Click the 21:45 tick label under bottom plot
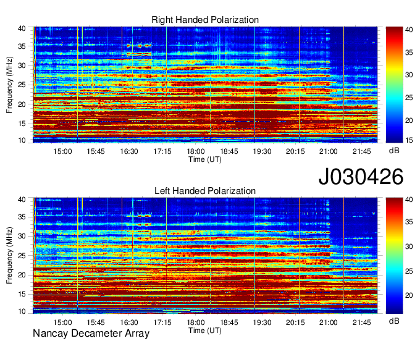Image resolution: width=420 pixels, height=341 pixels. click(x=361, y=322)
